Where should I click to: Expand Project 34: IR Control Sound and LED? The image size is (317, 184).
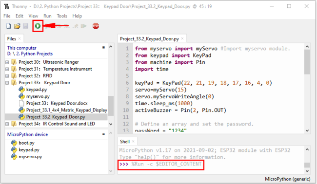pyautogui.click(x=7, y=124)
